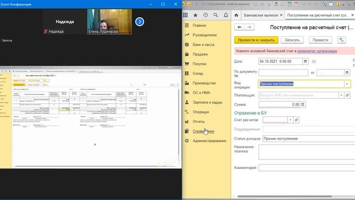This screenshot has width=355, height=200.
Task: Click next participants arrow in Zoom
Action: coord(139,22)
